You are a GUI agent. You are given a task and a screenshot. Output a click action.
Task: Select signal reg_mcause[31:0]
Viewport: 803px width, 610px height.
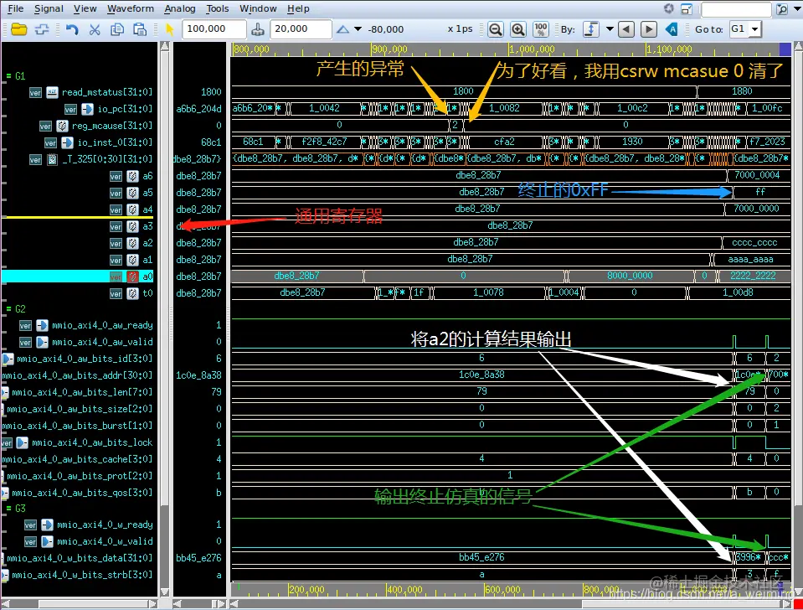111,126
